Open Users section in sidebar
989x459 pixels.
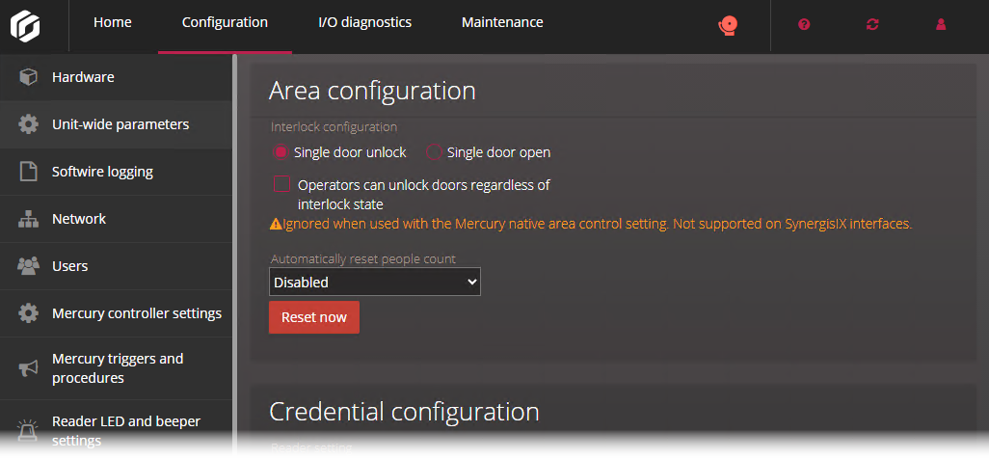tap(116, 266)
